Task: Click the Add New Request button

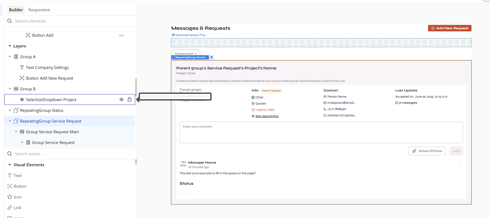Action: [450, 28]
